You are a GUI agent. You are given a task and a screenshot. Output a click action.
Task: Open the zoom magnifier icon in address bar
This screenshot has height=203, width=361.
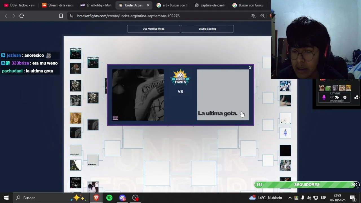263,16
